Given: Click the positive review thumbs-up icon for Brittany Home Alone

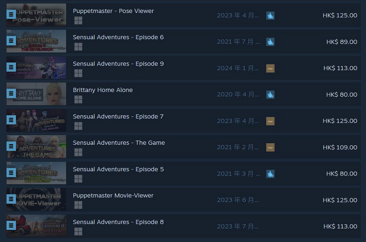Looking at the screenshot, I should [270, 95].
